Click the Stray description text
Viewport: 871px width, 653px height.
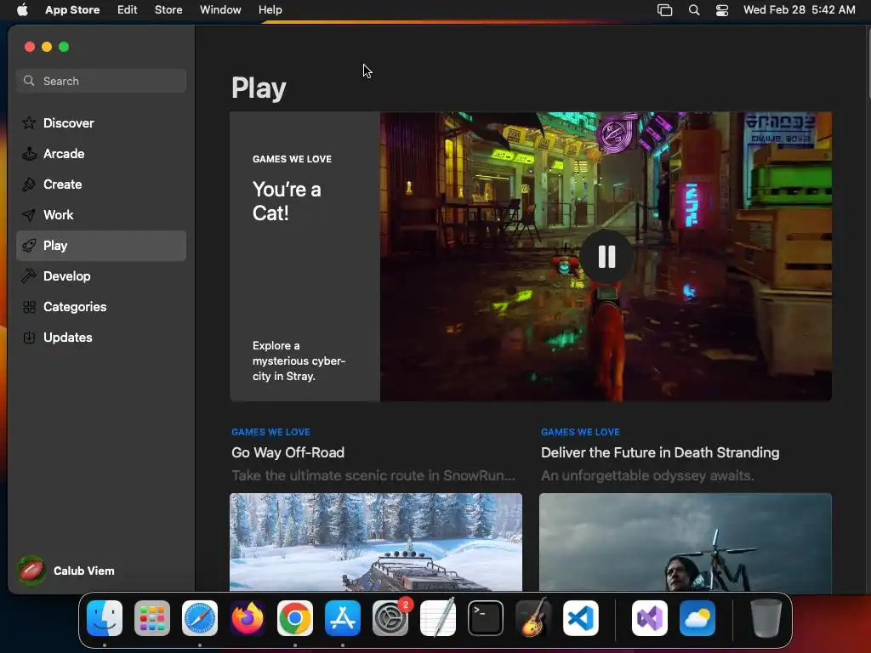[299, 361]
